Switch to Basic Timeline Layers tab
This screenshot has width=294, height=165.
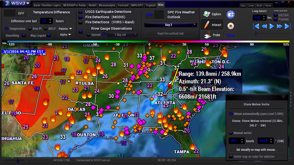pos(47,5)
